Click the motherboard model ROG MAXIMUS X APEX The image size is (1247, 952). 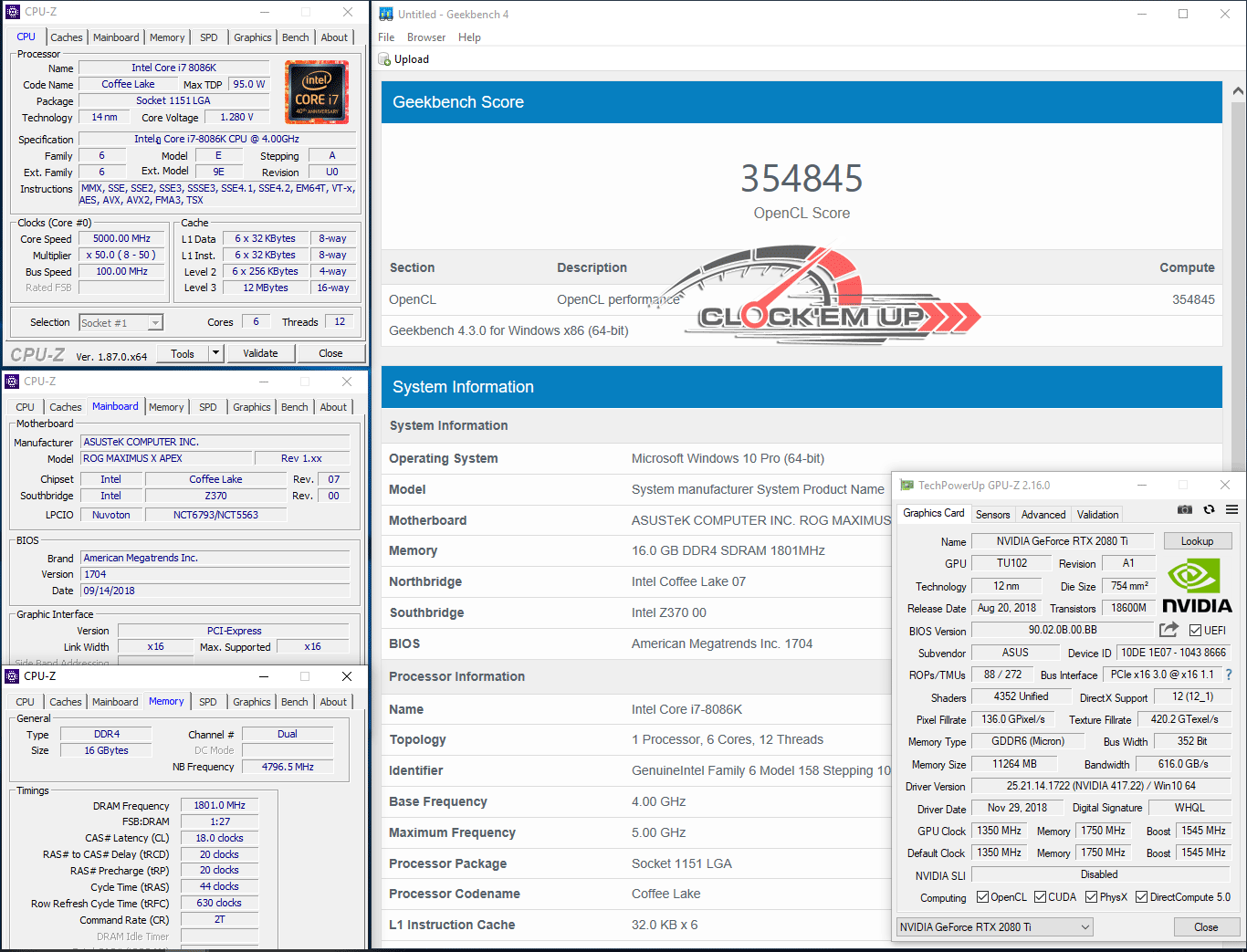tap(166, 458)
